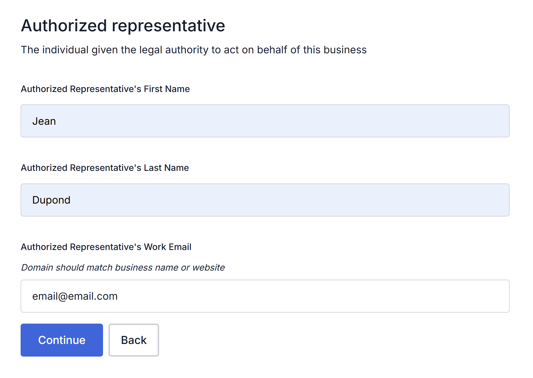Image resolution: width=533 pixels, height=378 pixels.
Task: Place cursor on the Dupond text
Action: click(x=51, y=200)
